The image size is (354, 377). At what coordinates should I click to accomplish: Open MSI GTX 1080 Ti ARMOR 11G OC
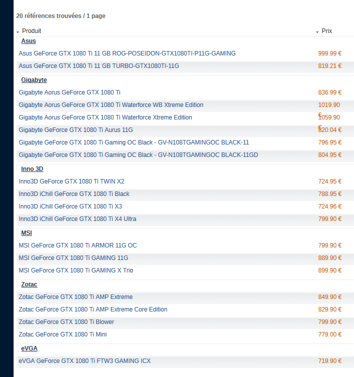click(78, 245)
